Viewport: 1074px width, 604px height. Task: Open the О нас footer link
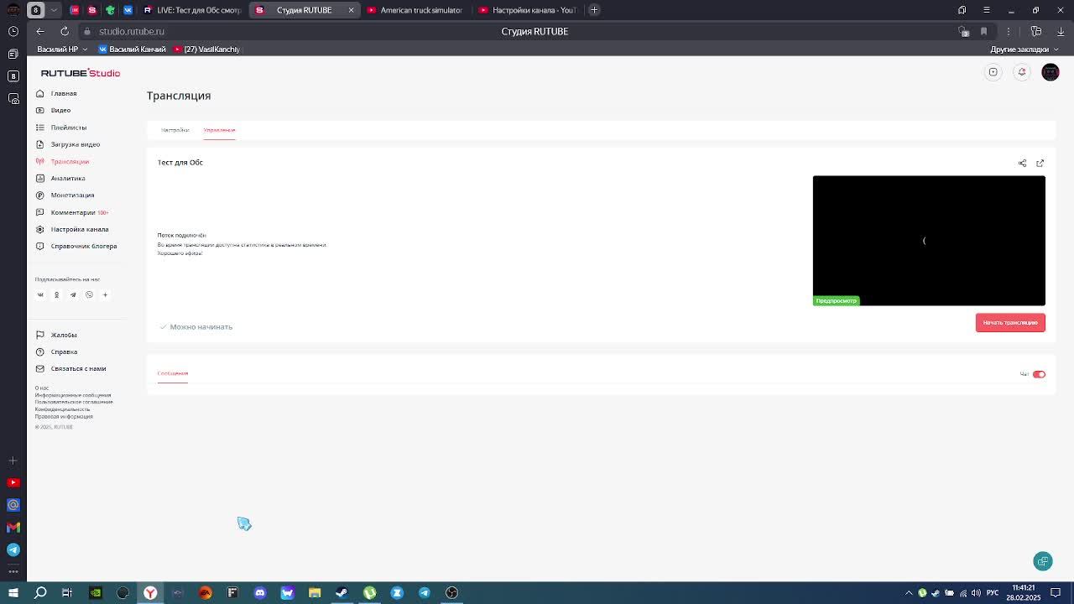point(42,388)
